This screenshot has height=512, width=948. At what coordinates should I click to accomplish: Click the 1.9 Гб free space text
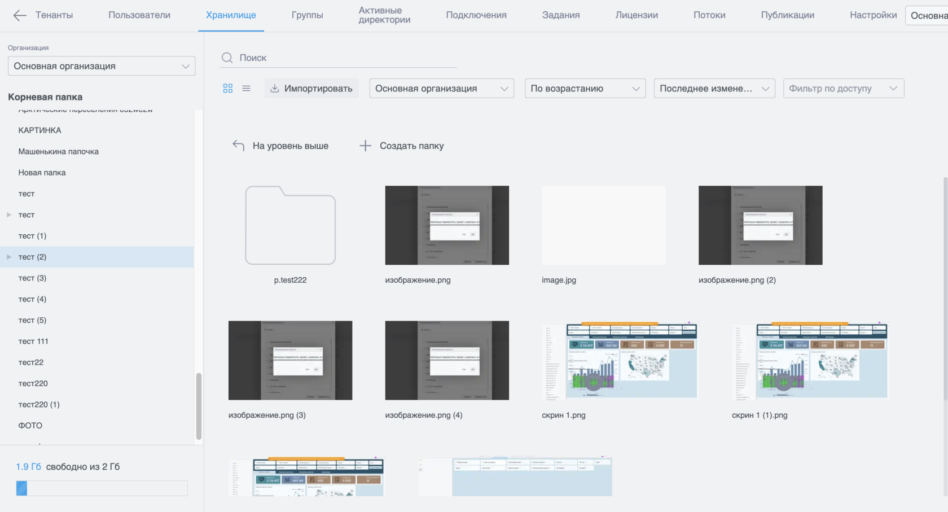(28, 467)
